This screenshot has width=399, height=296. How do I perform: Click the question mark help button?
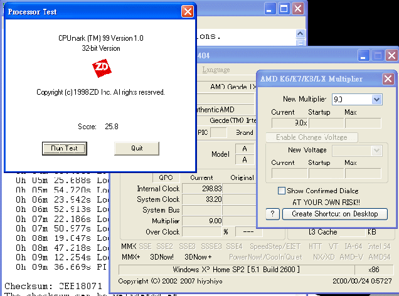pyautogui.click(x=272, y=214)
